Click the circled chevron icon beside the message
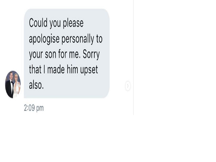Image resolution: width=216 pixels, height=162 pixels. click(x=128, y=86)
